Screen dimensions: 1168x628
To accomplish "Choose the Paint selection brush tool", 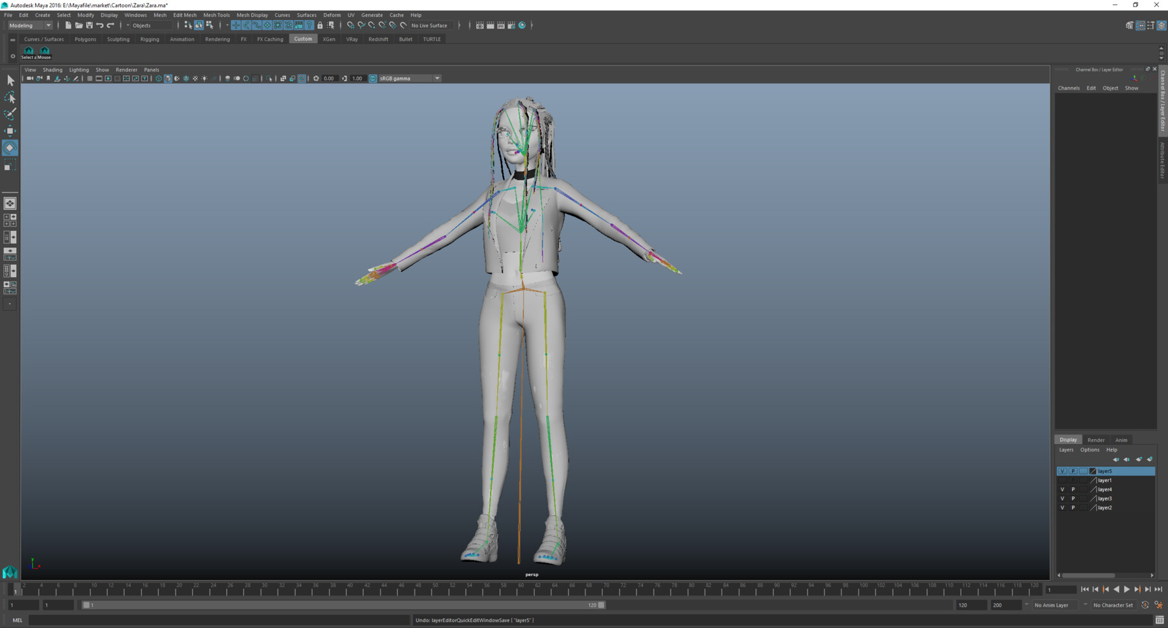I will [10, 114].
